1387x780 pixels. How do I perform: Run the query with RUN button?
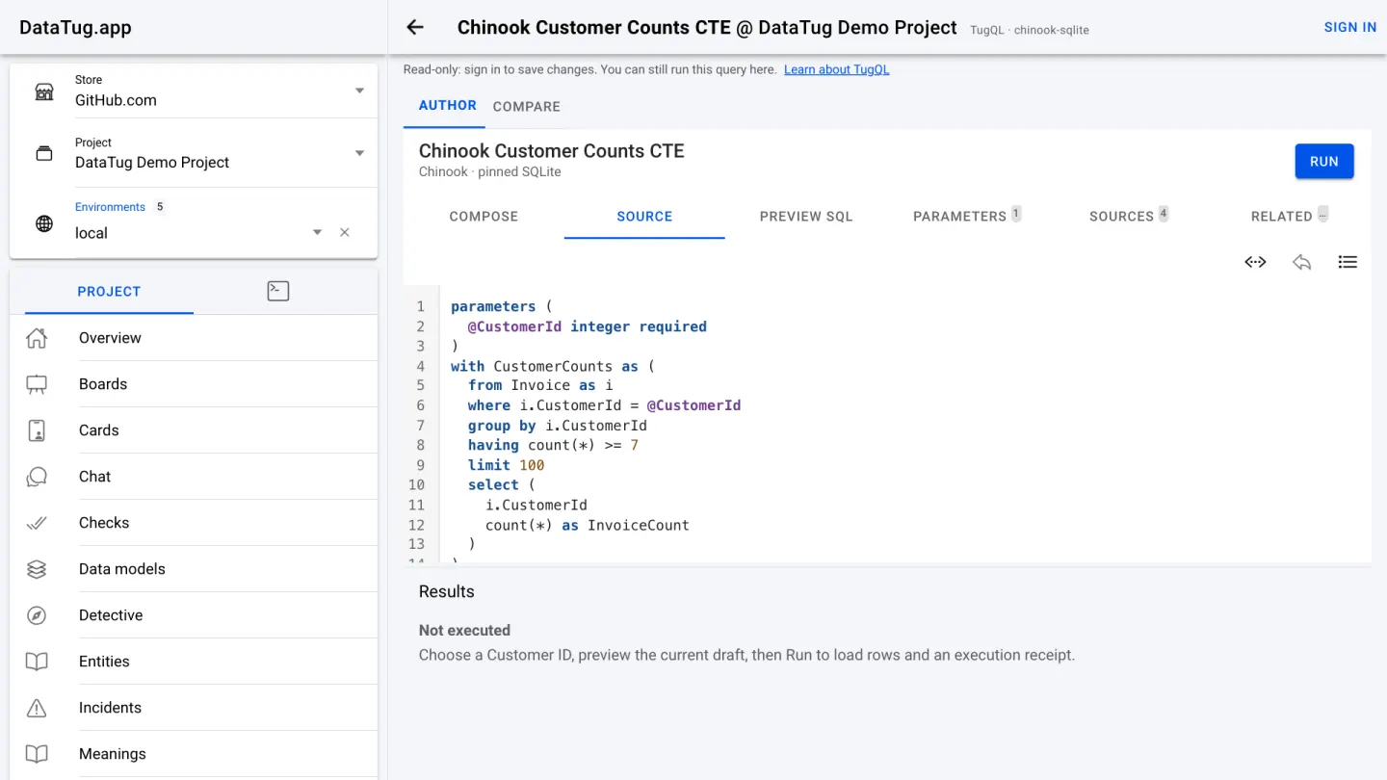coord(1324,162)
